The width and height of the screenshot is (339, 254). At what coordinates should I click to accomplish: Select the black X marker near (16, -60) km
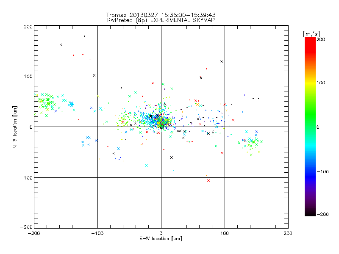point(172,157)
